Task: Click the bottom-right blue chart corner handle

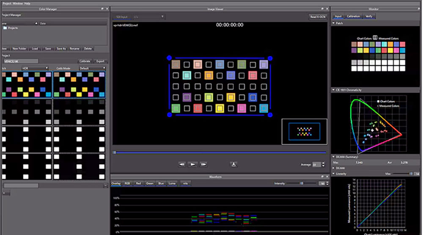Action: (x=270, y=115)
